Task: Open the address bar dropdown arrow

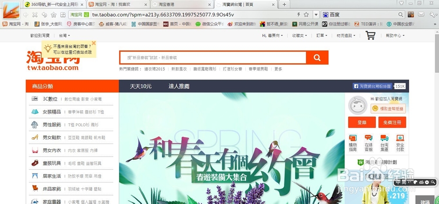Action: 316,14
